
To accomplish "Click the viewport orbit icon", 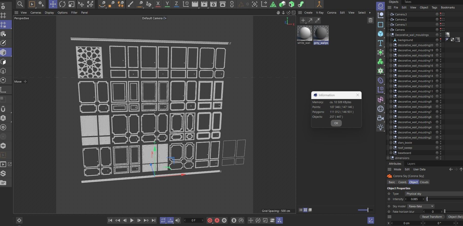I will tap(288, 13).
